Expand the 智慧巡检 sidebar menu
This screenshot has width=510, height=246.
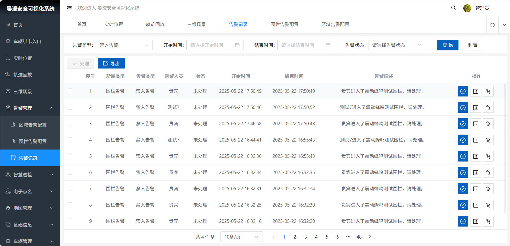(x=30, y=175)
